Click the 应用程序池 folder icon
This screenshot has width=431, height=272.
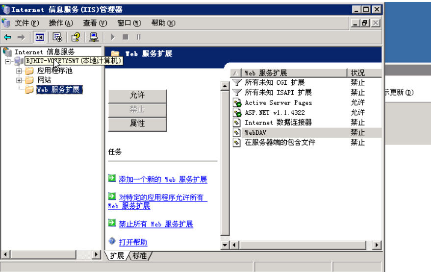click(29, 71)
